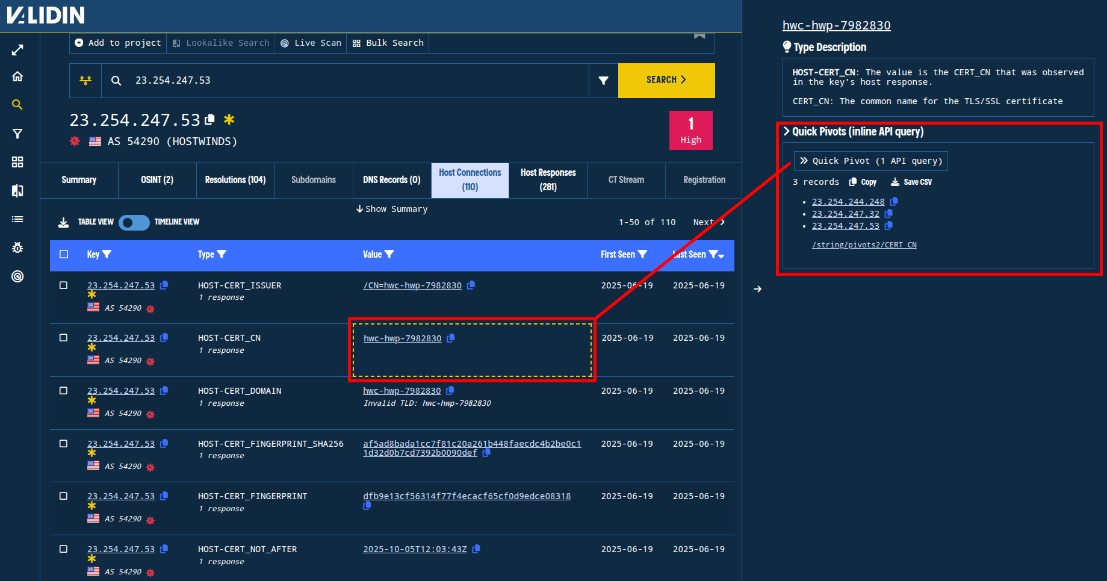
Task: Copy the HOST-CERT_FINGERPRINT dfb9e13 value
Action: coord(367,506)
